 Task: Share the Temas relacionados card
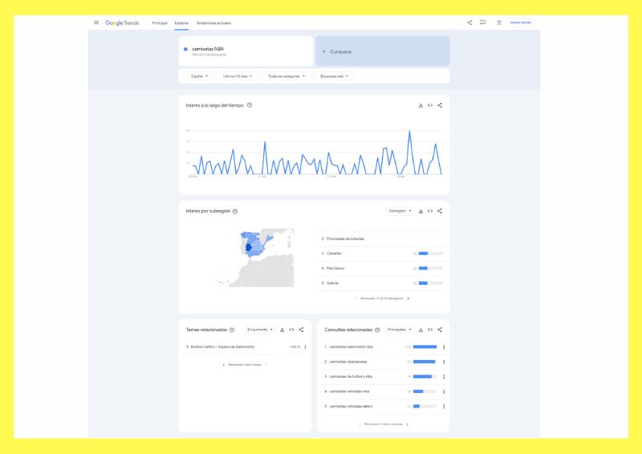pos(302,330)
